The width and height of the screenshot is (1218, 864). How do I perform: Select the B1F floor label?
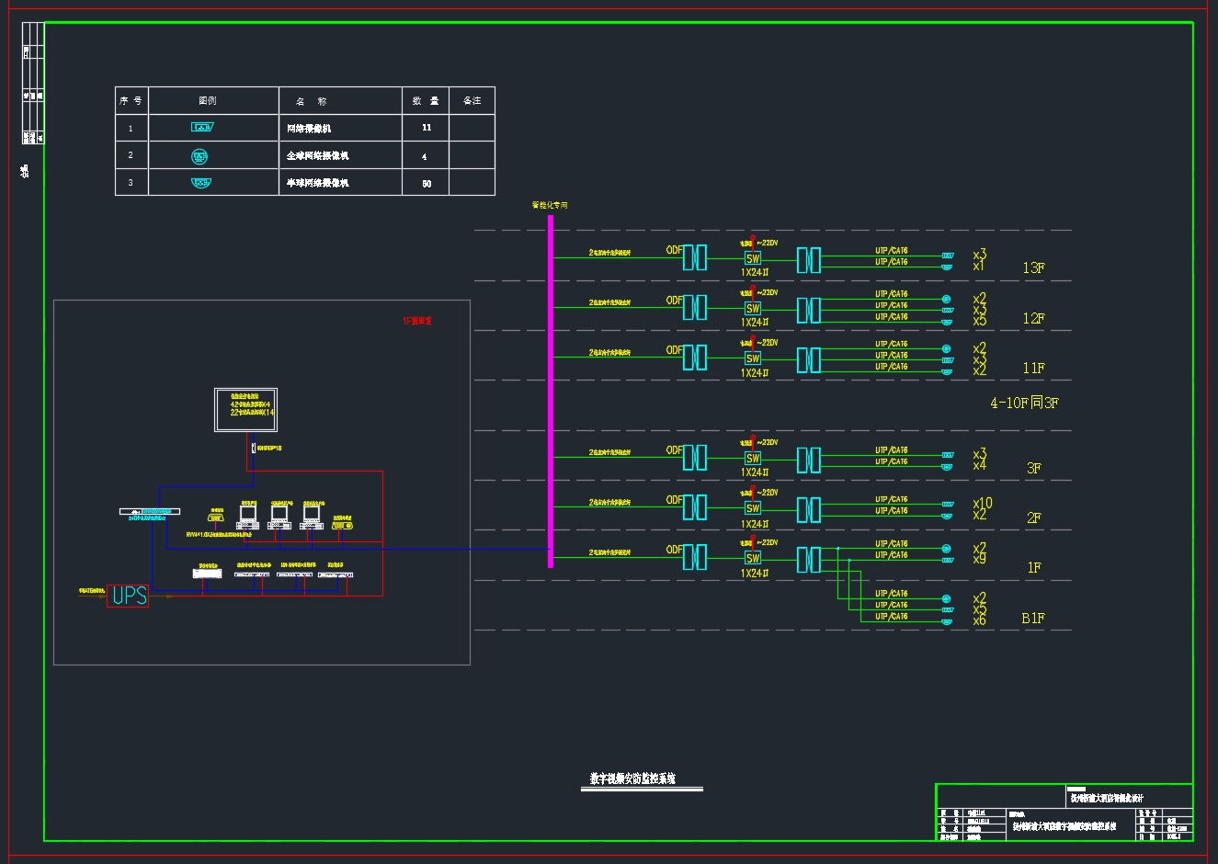point(1032,619)
